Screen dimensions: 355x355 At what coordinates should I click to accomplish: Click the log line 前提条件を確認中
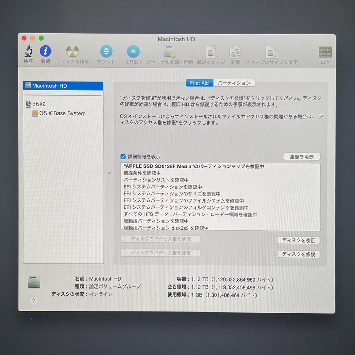tap(142, 173)
